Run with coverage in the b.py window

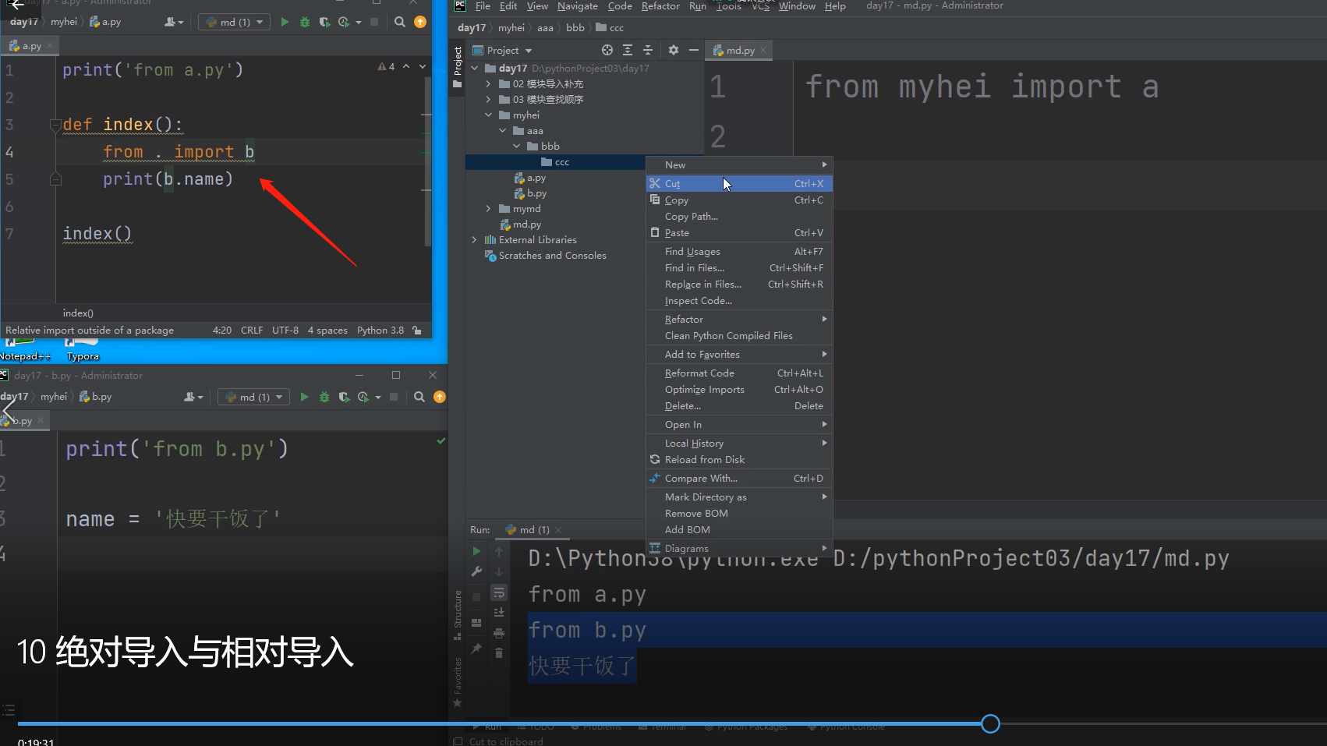click(344, 397)
